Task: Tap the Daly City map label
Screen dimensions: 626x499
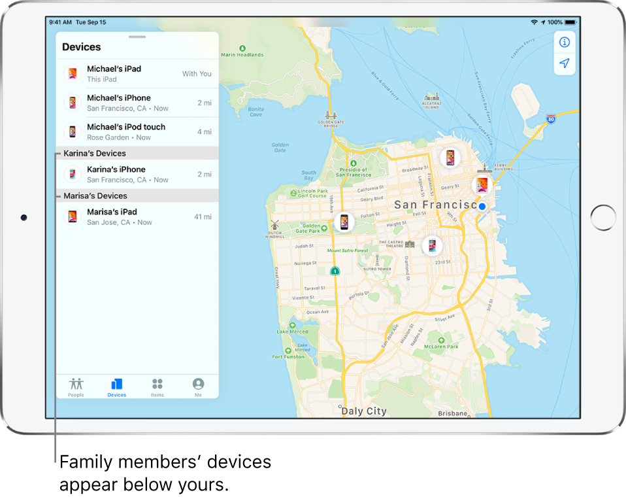Action: [x=364, y=411]
